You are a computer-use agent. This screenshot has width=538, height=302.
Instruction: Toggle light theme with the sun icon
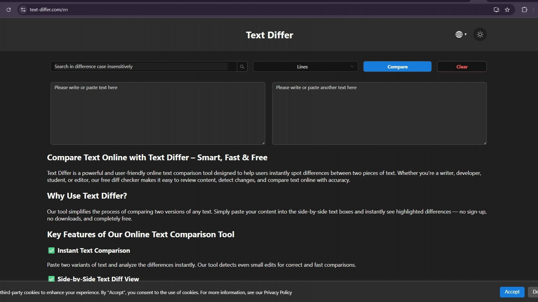(480, 34)
